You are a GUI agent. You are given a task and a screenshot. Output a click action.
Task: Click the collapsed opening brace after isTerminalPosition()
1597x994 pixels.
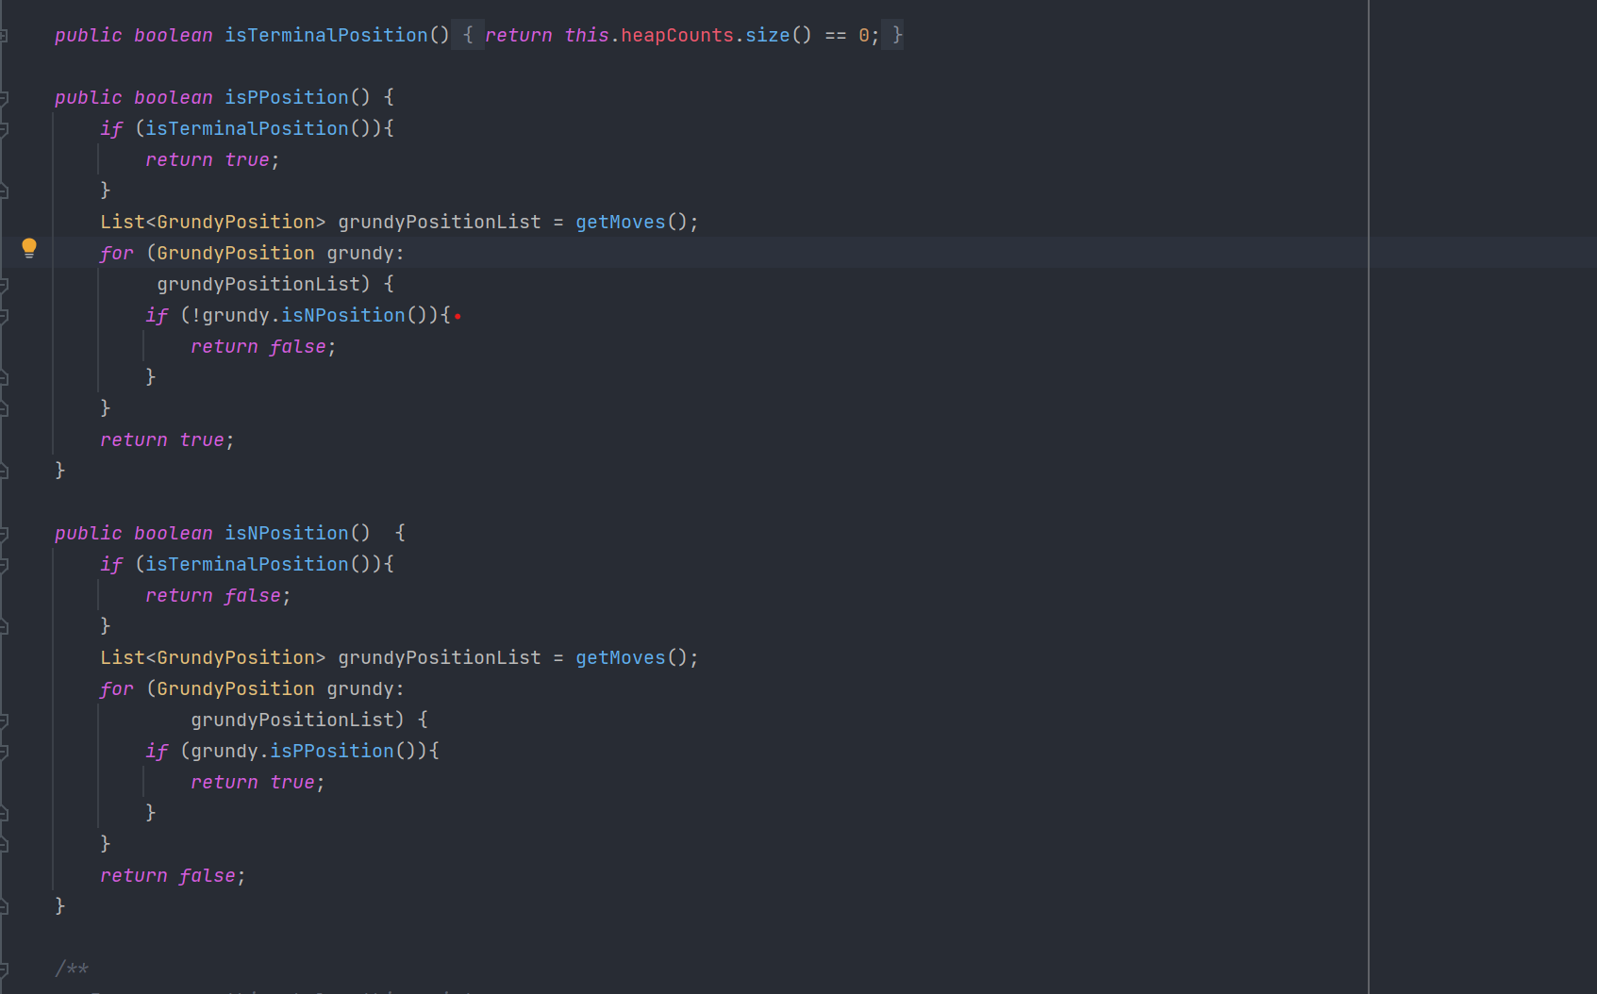pos(467,36)
